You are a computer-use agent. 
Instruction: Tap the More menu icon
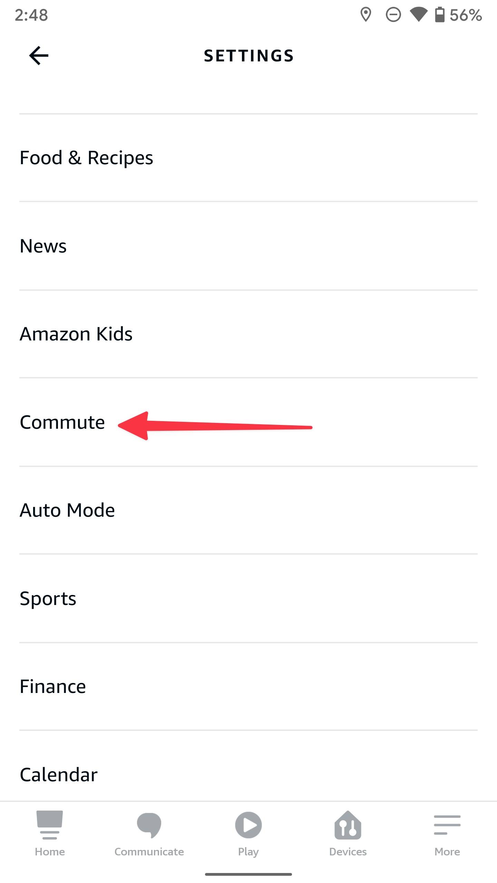pyautogui.click(x=447, y=825)
